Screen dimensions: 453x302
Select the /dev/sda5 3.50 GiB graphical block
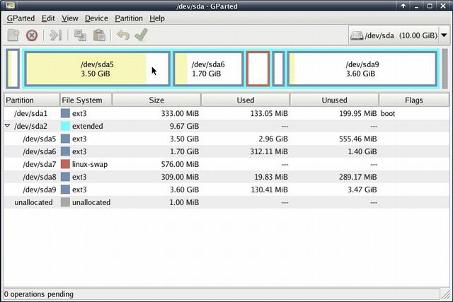point(97,69)
